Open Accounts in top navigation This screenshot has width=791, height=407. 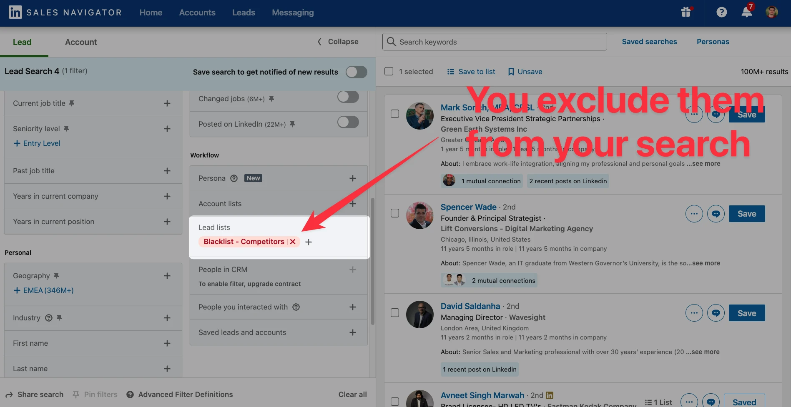click(x=197, y=12)
